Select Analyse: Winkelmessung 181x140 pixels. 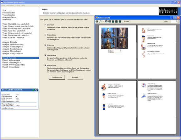click(13, 44)
